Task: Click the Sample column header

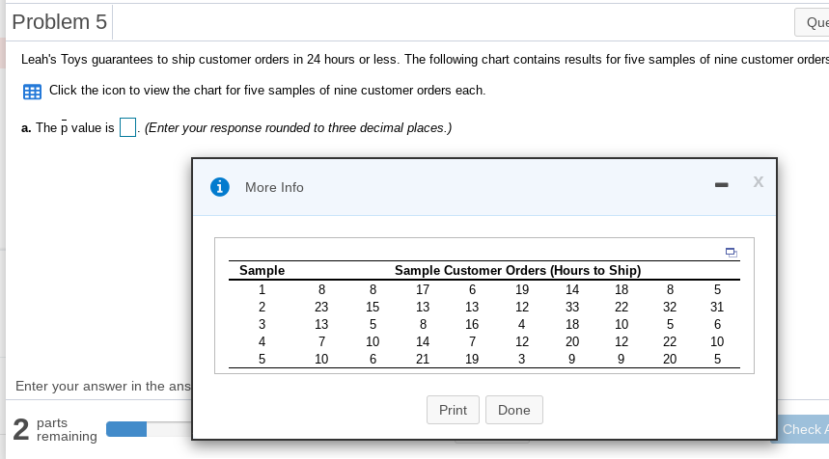Action: point(262,270)
